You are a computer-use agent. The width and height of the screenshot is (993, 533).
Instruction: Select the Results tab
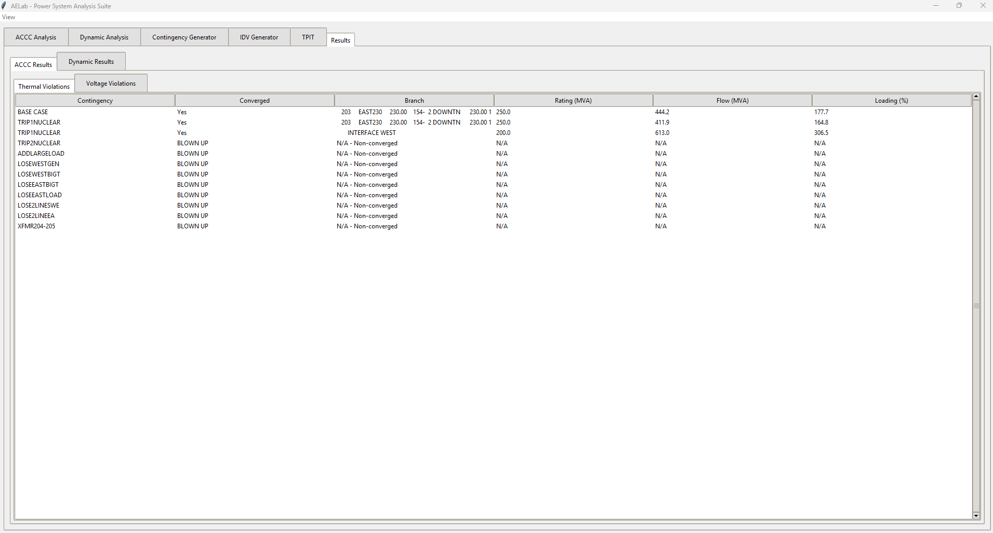tap(340, 40)
